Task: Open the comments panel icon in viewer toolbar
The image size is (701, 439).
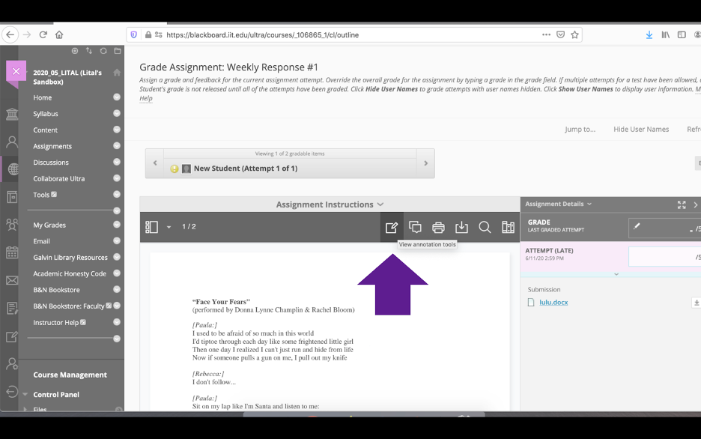Action: coord(415,227)
